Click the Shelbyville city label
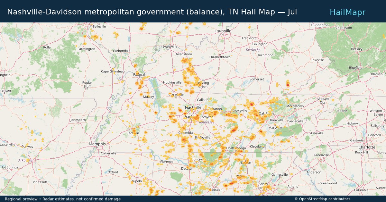386x202 pixels. click(202, 137)
